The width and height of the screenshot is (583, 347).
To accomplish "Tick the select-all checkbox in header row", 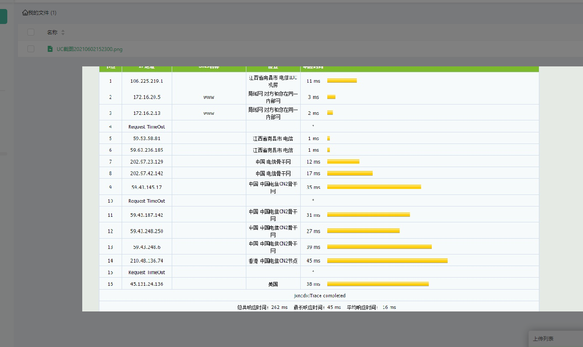I will click(x=31, y=32).
